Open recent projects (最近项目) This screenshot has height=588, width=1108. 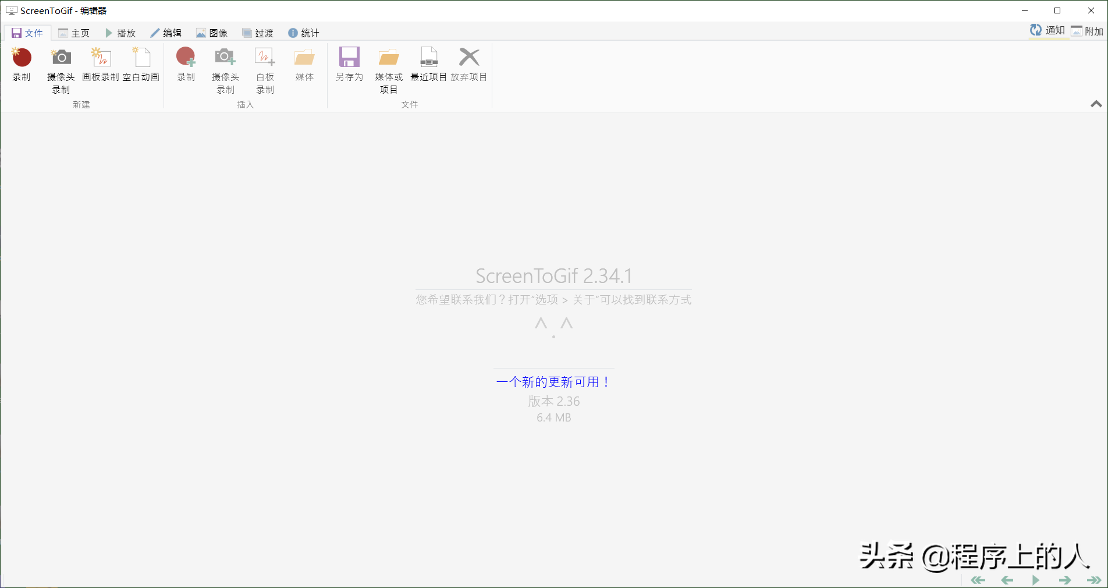(429, 65)
